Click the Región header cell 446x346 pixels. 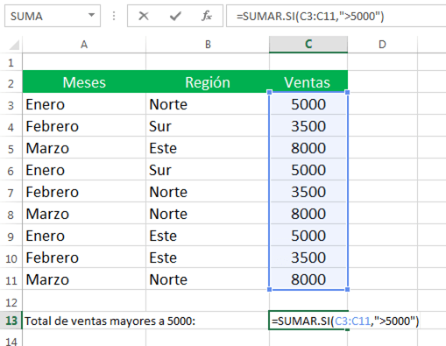pos(208,82)
